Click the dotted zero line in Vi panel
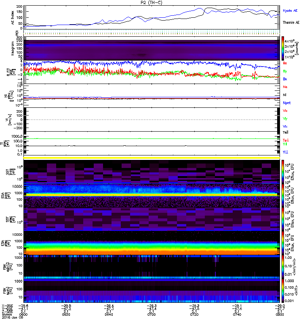Viewport: 303px width, 323px height. 151,120
